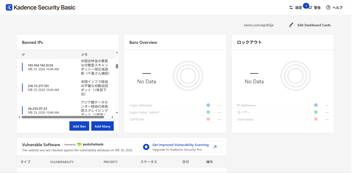This screenshot has height=173, width=352.
Task: Click the red dot beside Usernames
Action: click(x=316, y=119)
